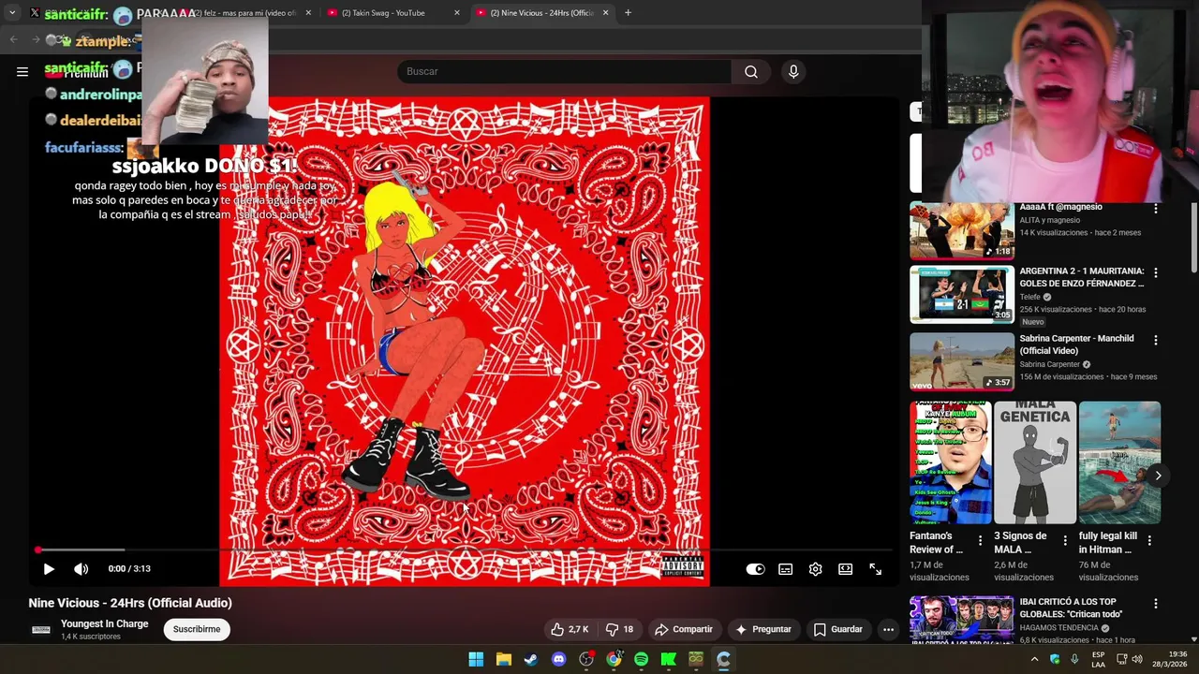
Task: Open options for Argentina 2 - 1 Mauritania
Action: pyautogui.click(x=1155, y=272)
